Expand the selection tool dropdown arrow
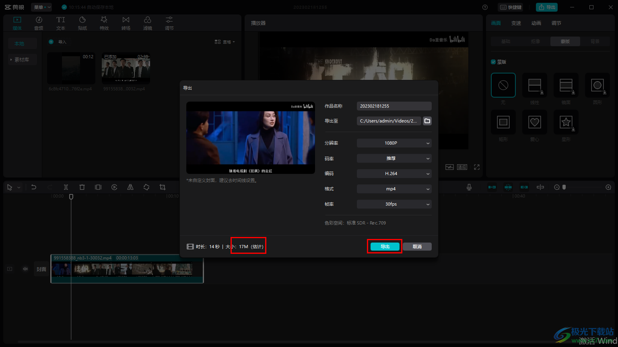This screenshot has height=347, width=618. click(x=19, y=188)
